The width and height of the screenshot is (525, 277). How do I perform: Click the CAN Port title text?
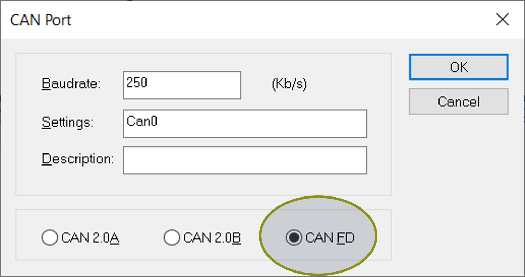tap(41, 20)
